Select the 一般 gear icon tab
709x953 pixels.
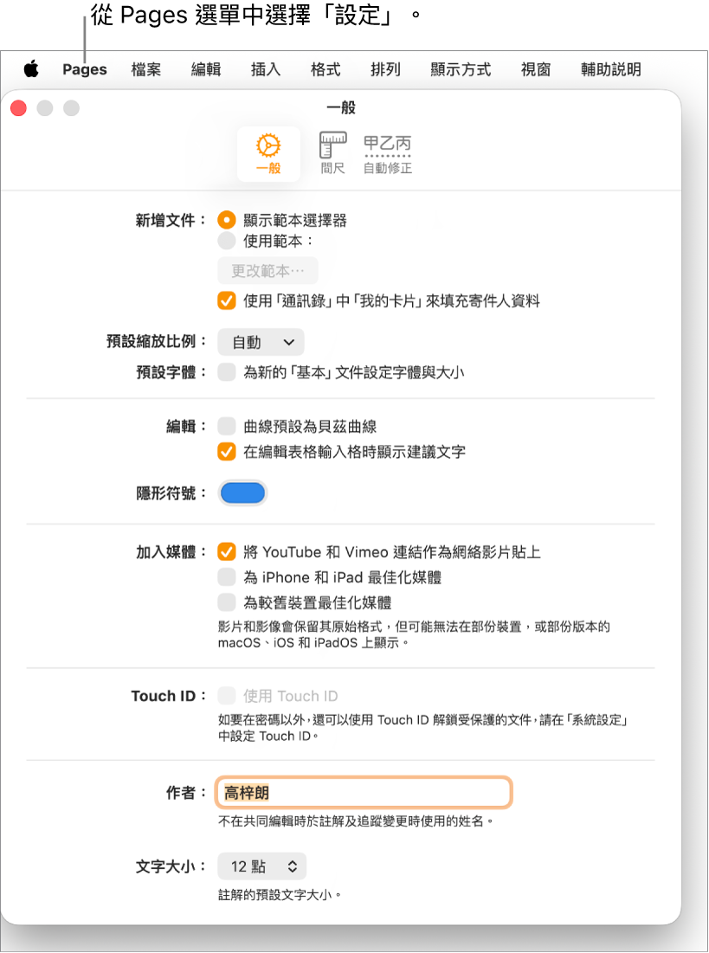[x=268, y=154]
